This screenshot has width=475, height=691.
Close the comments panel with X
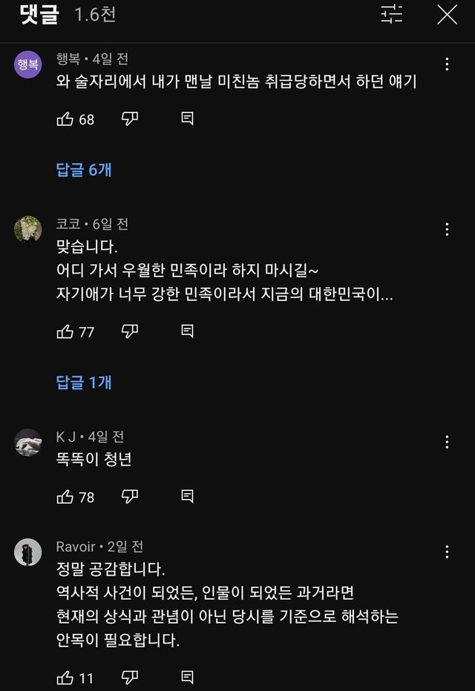pos(447,14)
